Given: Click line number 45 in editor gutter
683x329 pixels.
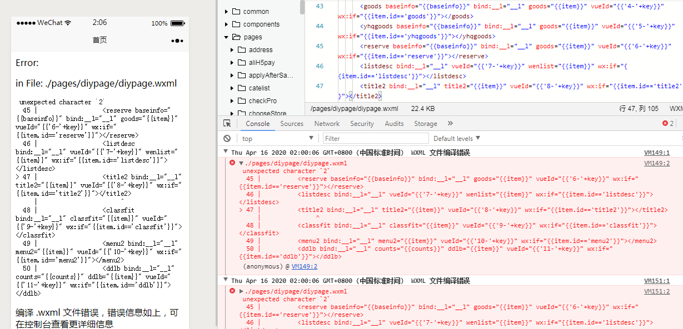Looking at the screenshot, I should click(x=319, y=46).
